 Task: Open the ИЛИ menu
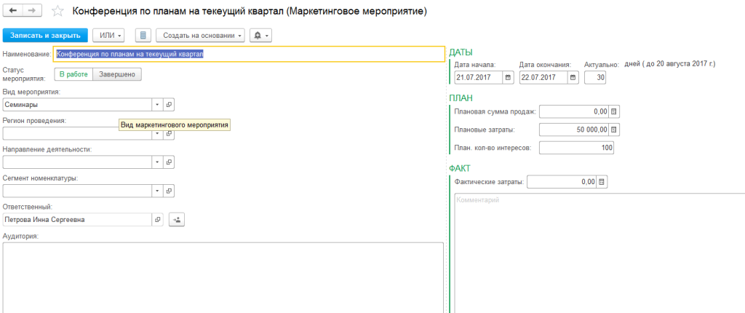coord(108,36)
